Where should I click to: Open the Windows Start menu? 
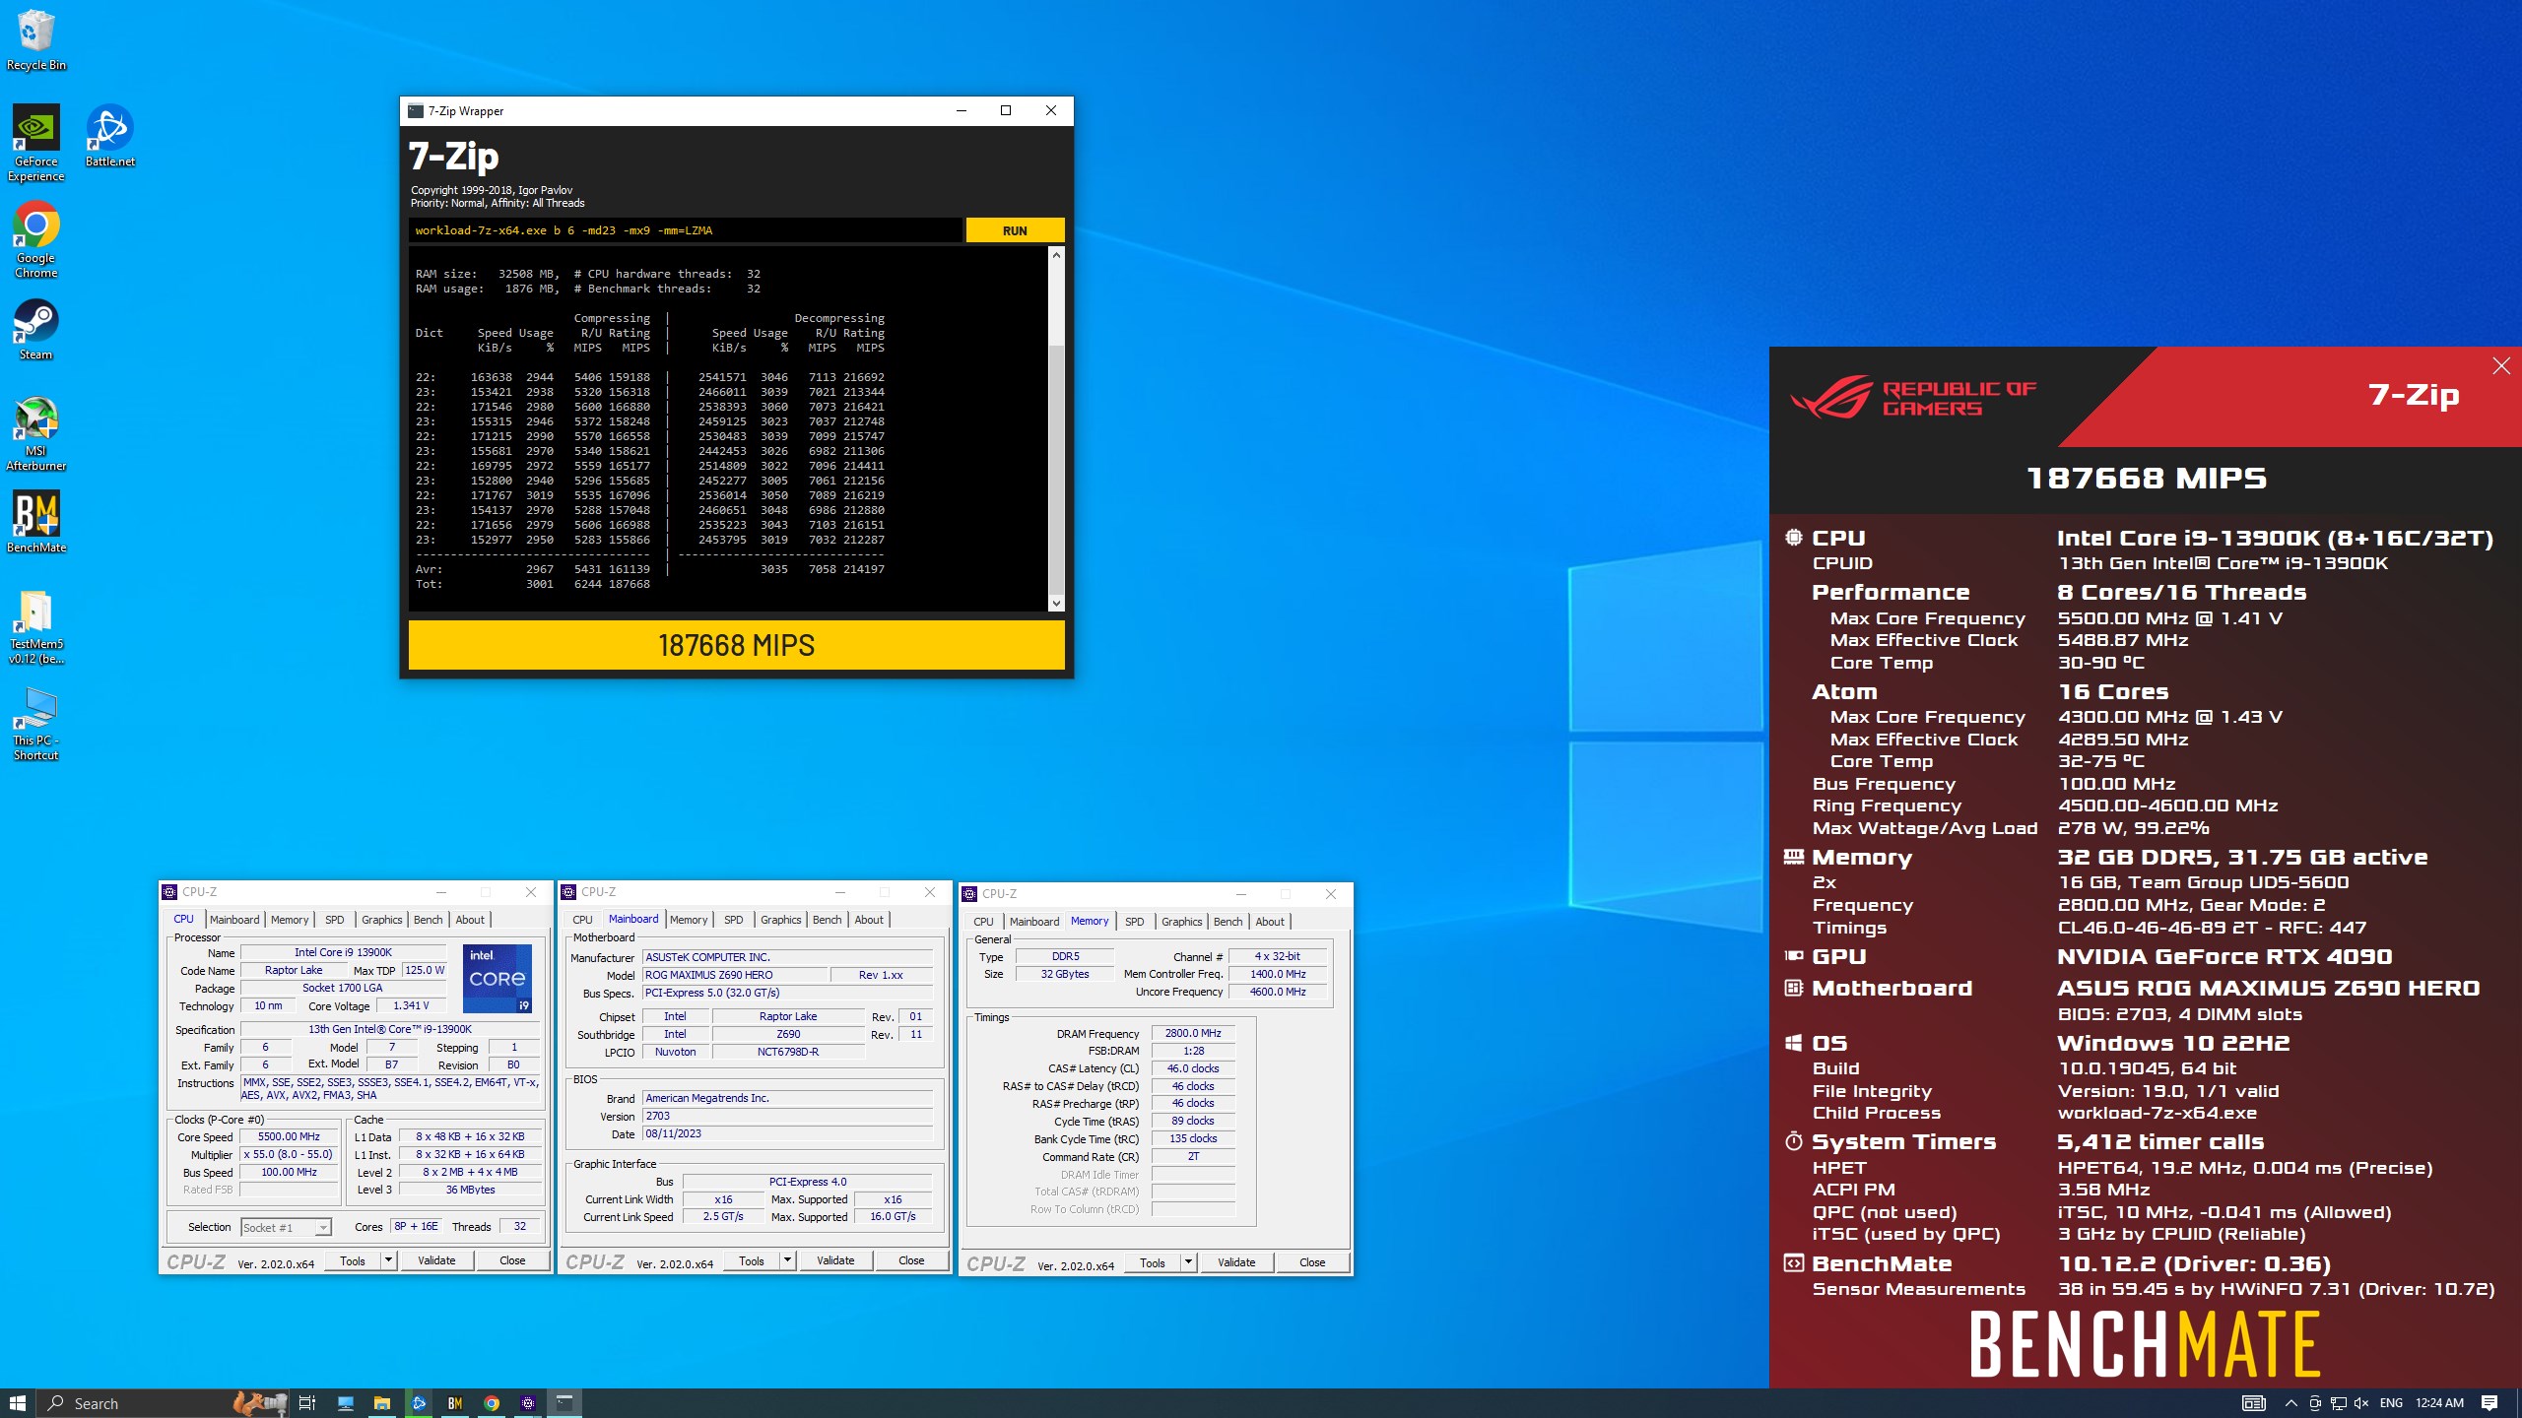coord(18,1403)
